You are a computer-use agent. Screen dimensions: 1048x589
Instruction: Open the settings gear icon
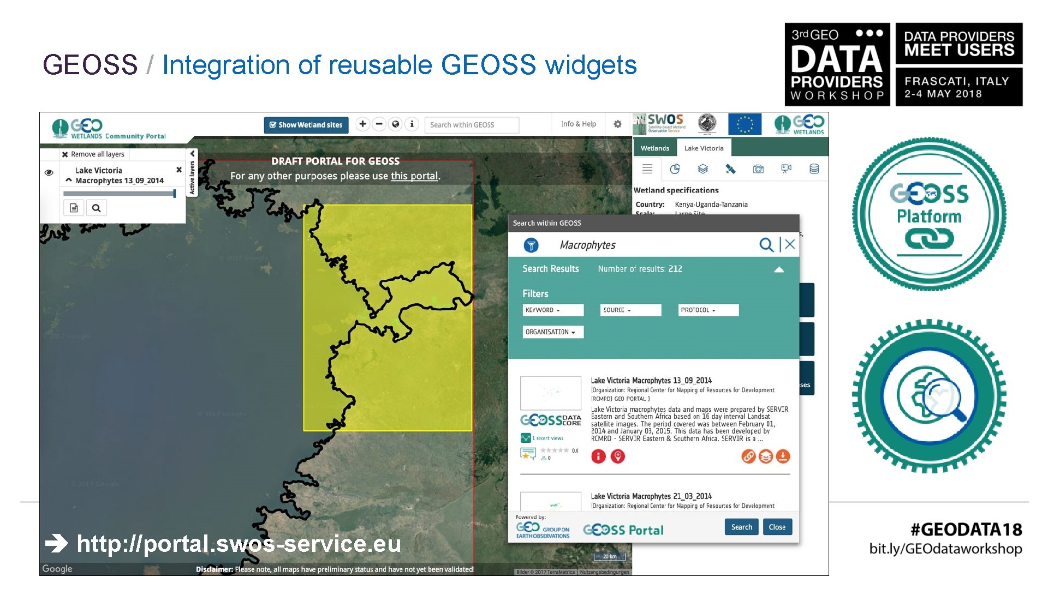pos(617,124)
